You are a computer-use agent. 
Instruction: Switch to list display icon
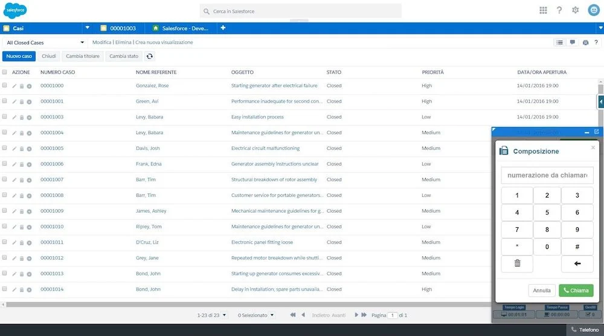click(560, 42)
